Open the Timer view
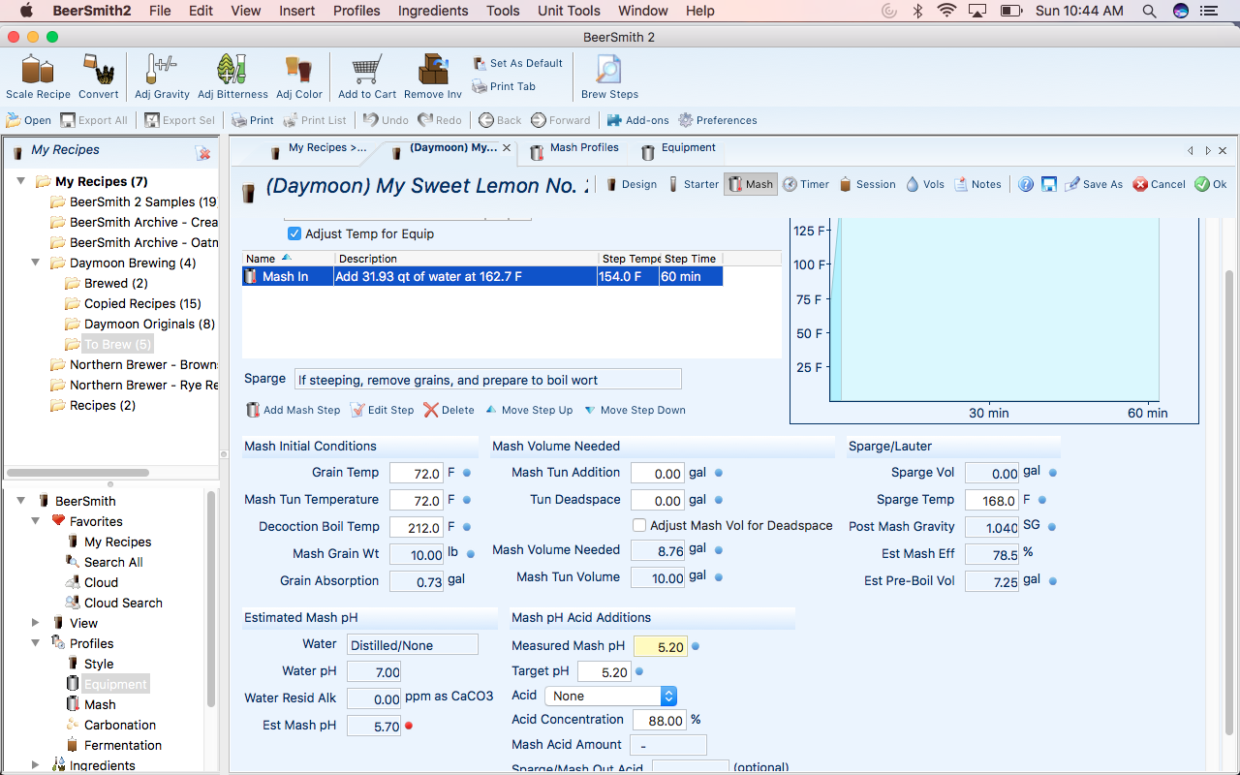 pos(806,184)
